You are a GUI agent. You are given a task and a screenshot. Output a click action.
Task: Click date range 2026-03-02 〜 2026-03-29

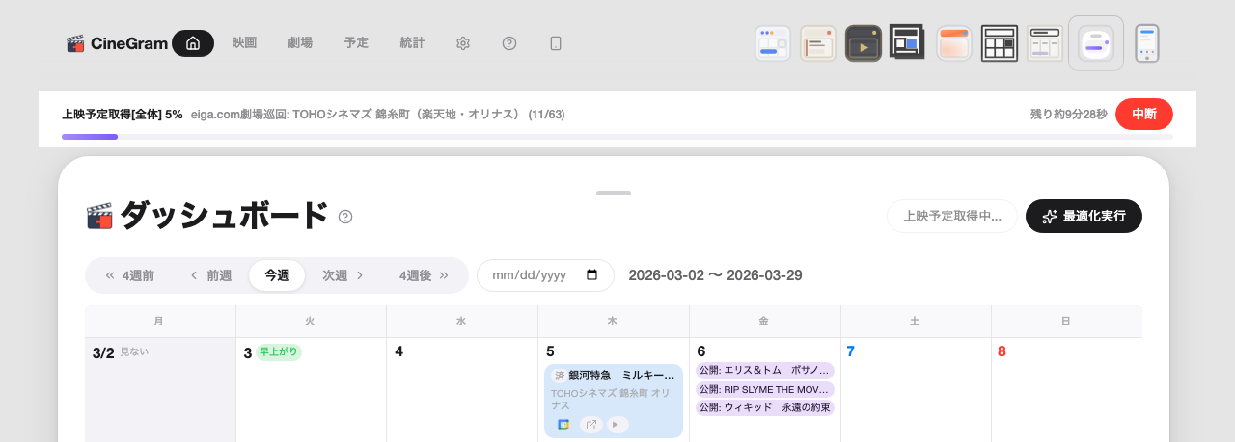point(715,275)
